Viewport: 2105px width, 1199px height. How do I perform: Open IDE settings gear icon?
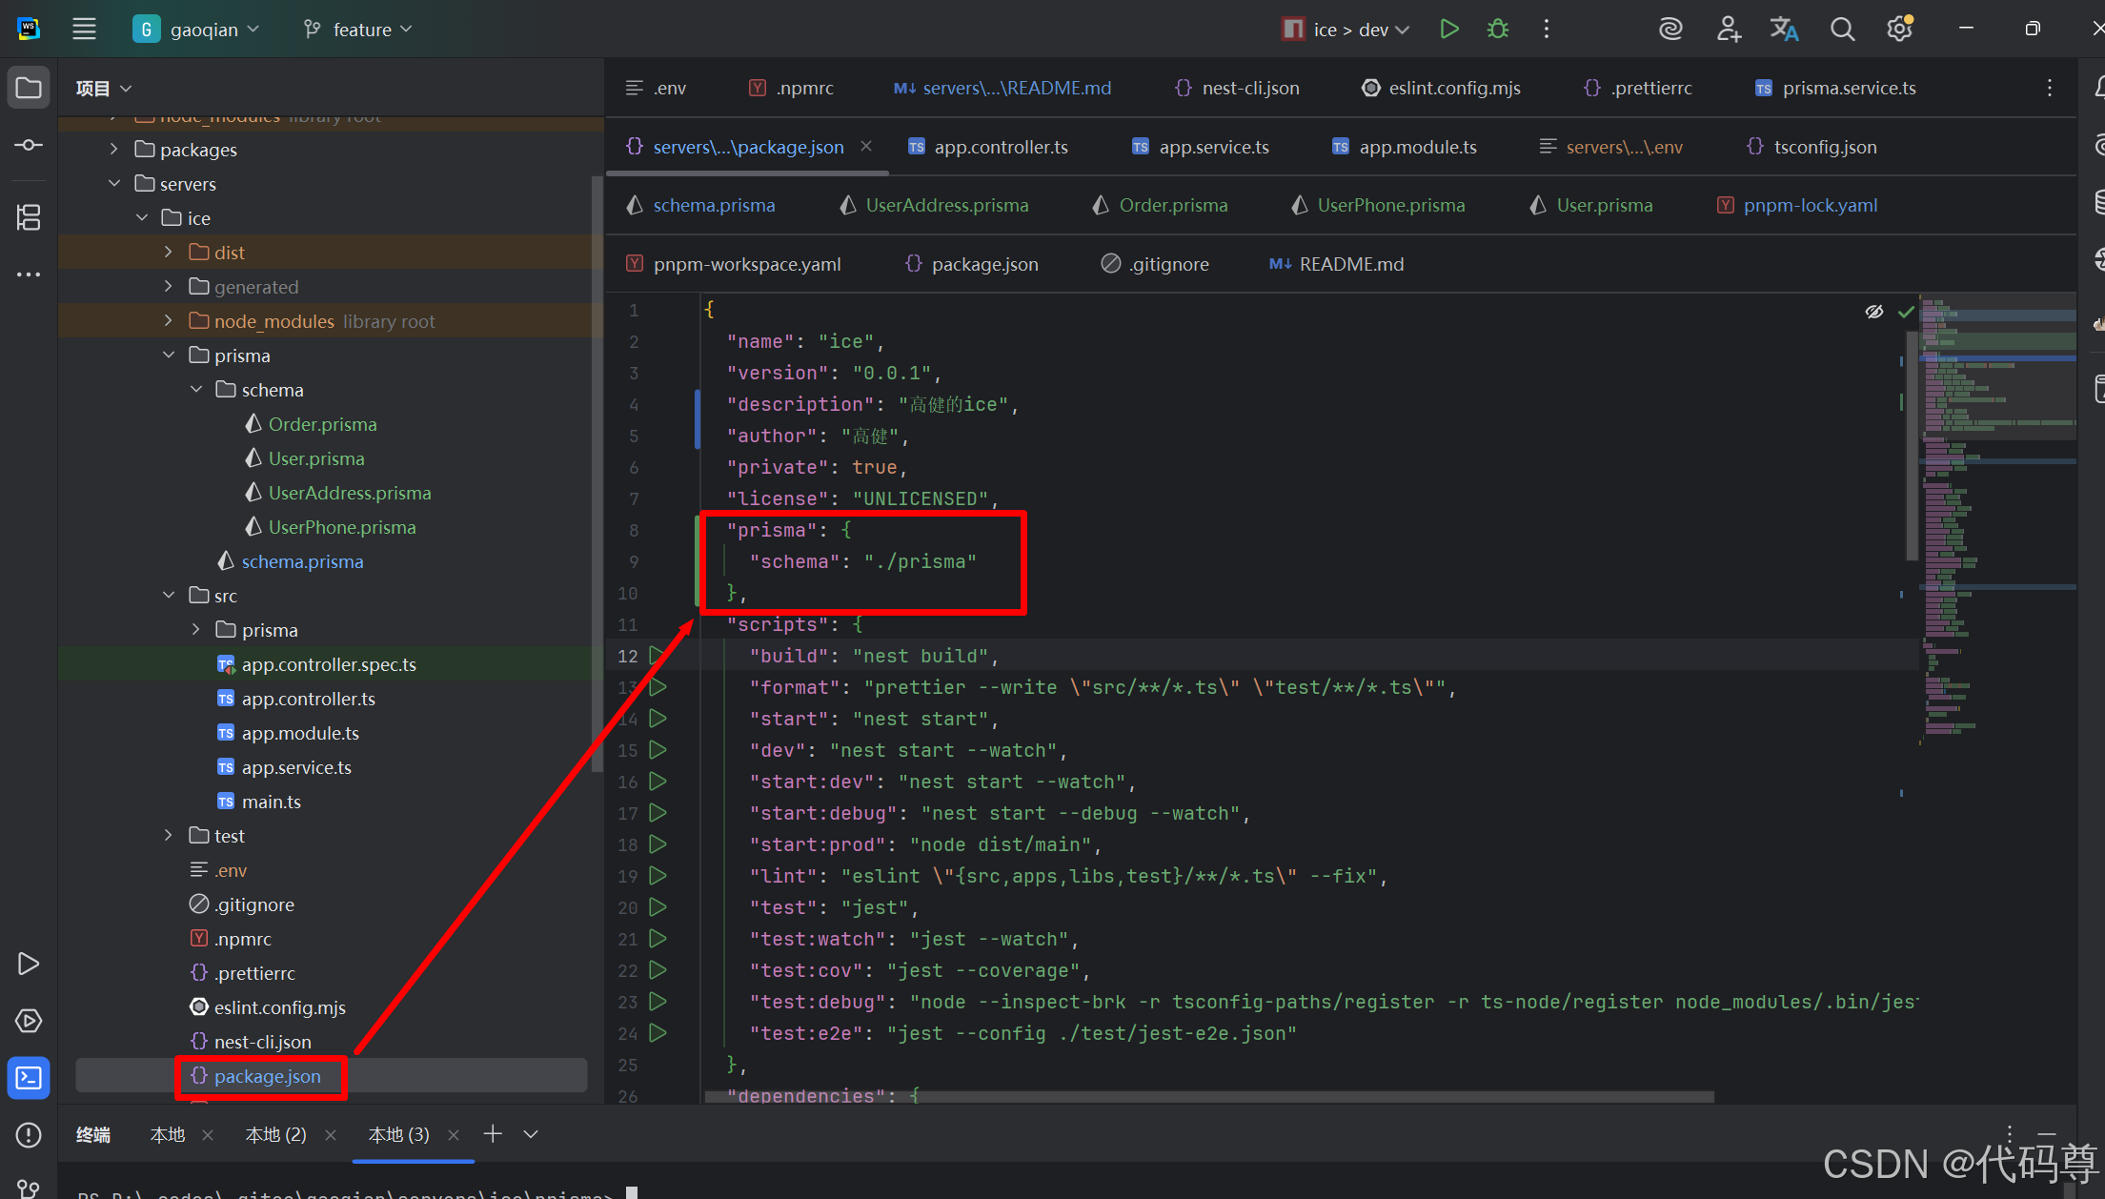tap(1899, 29)
